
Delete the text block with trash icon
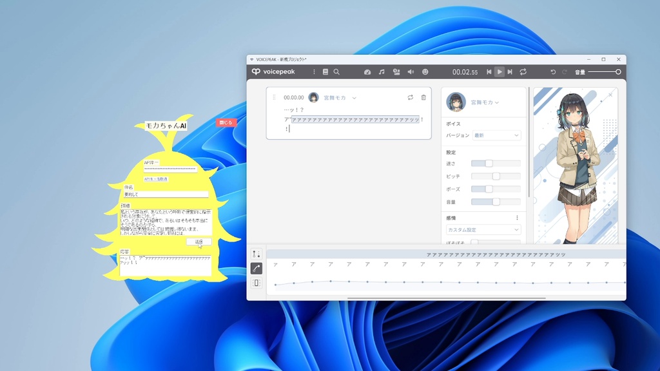pyautogui.click(x=423, y=97)
